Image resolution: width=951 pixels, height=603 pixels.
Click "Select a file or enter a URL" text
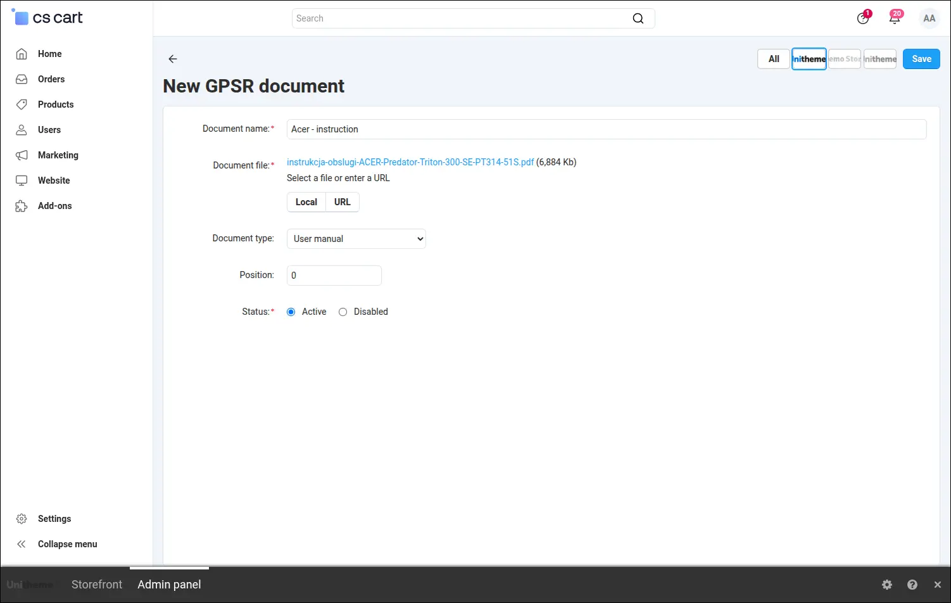[338, 178]
